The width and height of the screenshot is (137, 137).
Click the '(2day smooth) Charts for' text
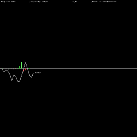(x=39, y=2)
